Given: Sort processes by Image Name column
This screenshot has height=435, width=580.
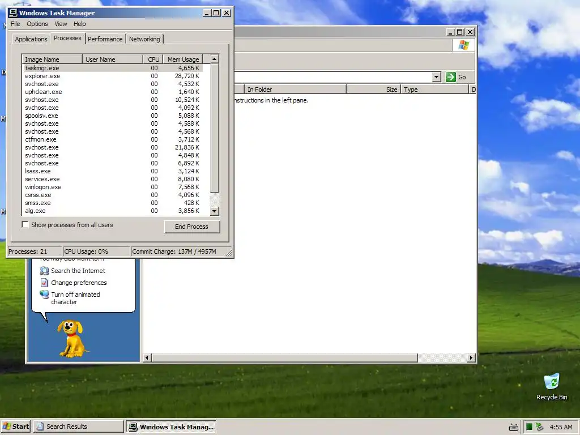Looking at the screenshot, I should tap(52, 59).
